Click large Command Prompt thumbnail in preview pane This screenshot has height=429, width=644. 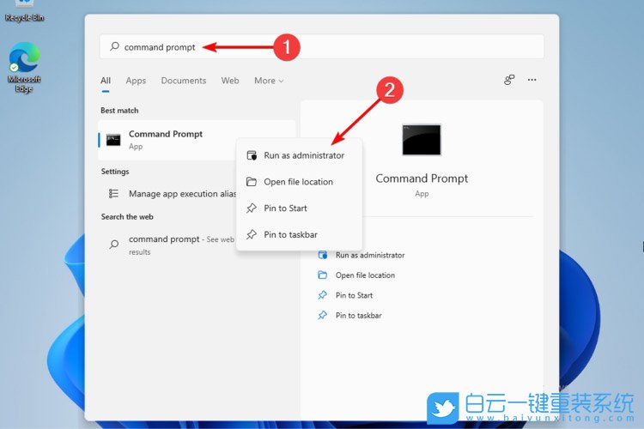click(x=422, y=140)
